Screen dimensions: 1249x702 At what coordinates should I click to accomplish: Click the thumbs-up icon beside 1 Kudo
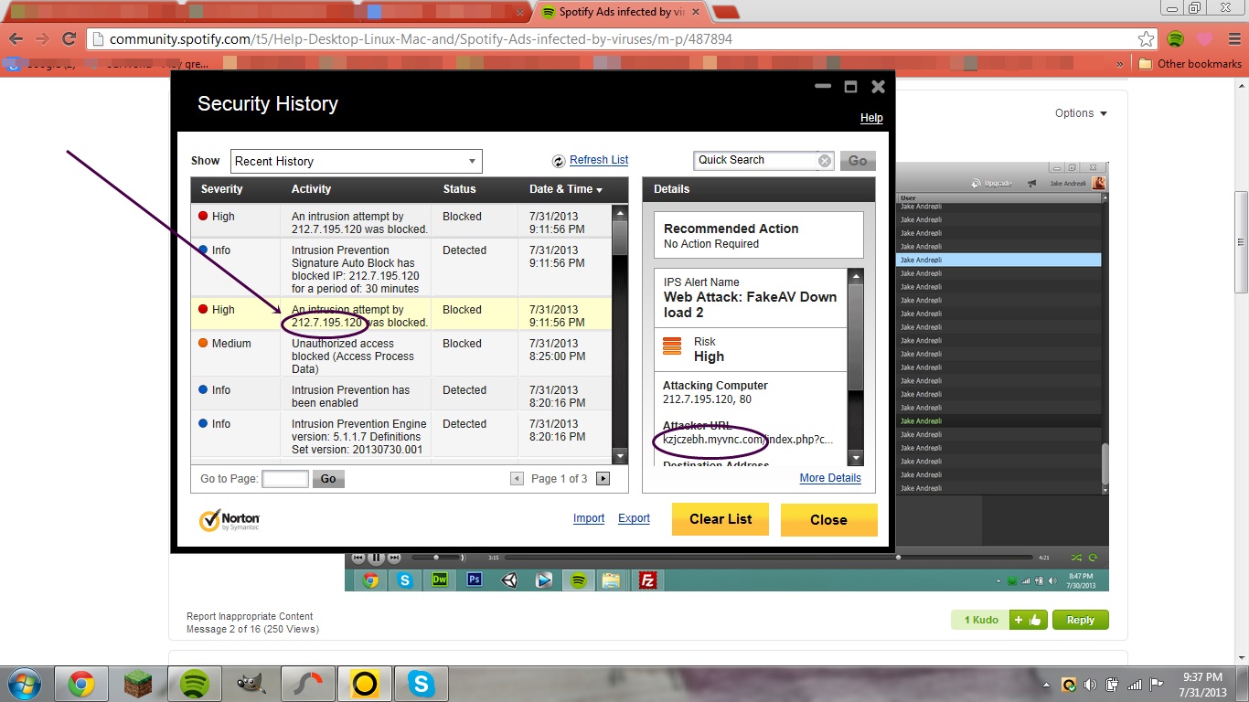click(x=1028, y=620)
